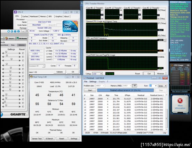The image size is (192, 148).
Task: Click the info 'i' icon in Gigabyte title bar
Action: coord(18,31)
